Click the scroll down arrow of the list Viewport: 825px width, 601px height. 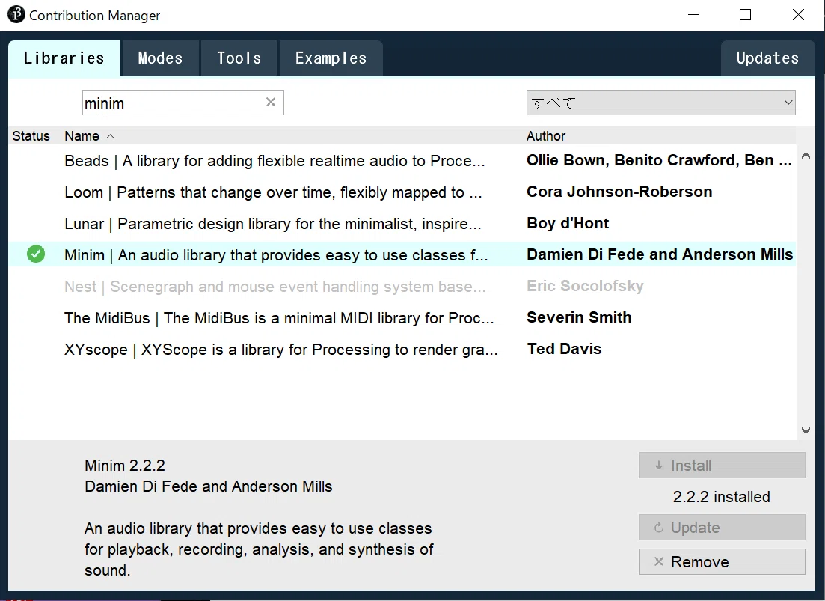coord(806,430)
